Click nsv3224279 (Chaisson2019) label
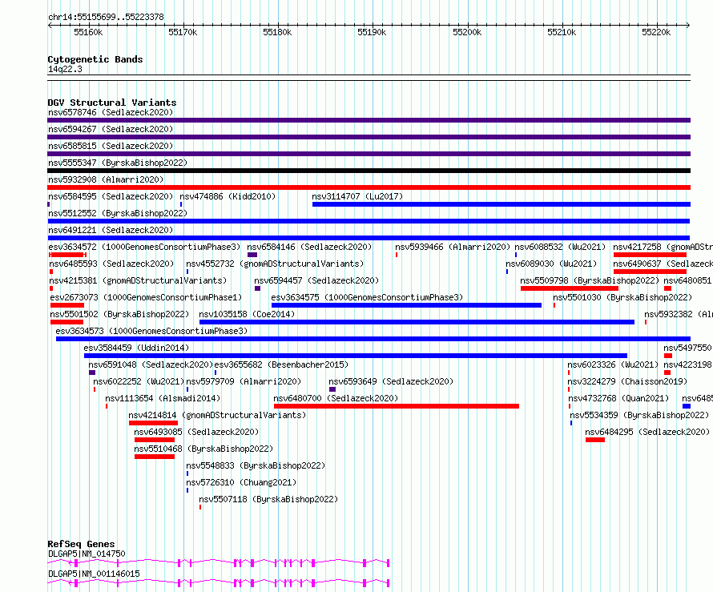This screenshot has height=592, width=713. point(627,381)
